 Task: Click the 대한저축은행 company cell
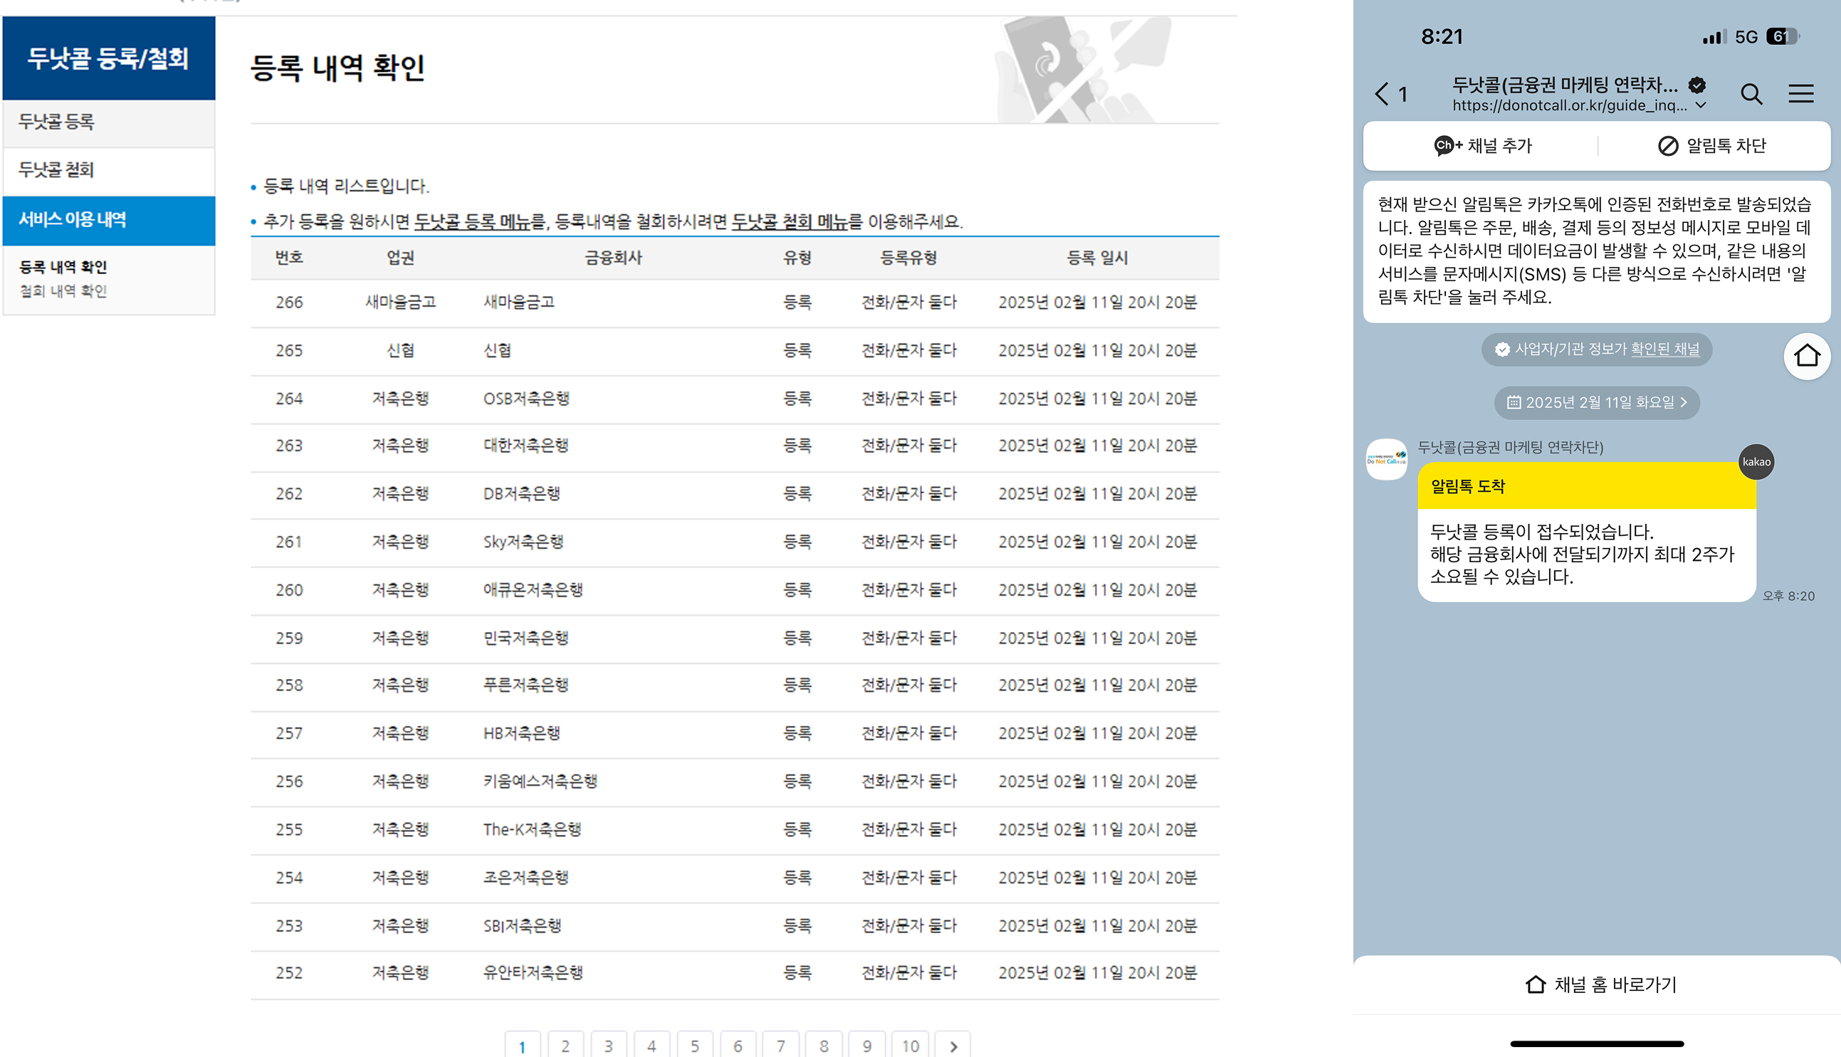coord(525,446)
